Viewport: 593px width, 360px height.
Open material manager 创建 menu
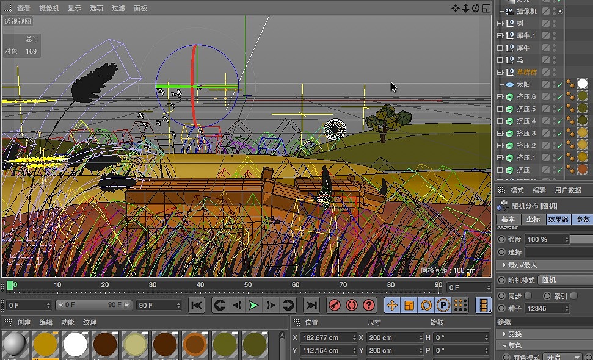coord(24,322)
